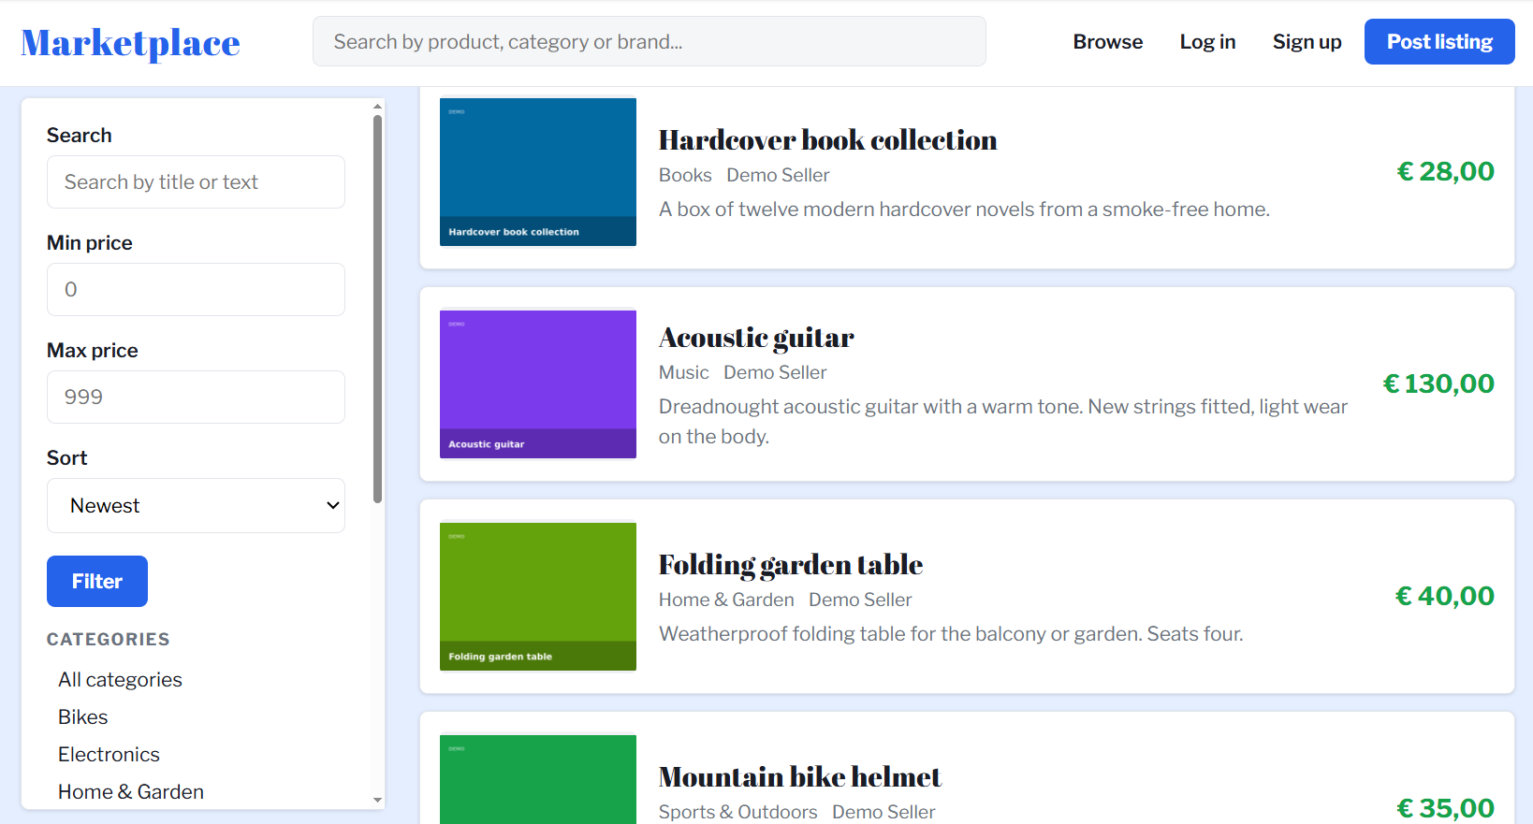1533x824 pixels.
Task: Open the Browse page
Action: (1107, 42)
